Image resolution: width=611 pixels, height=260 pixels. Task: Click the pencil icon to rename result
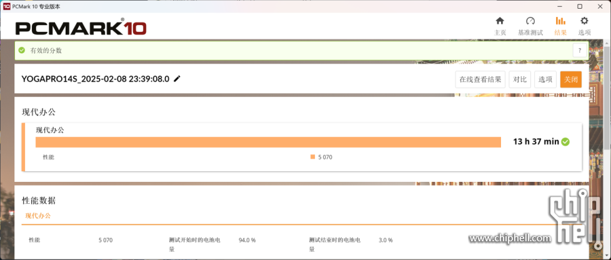[177, 79]
